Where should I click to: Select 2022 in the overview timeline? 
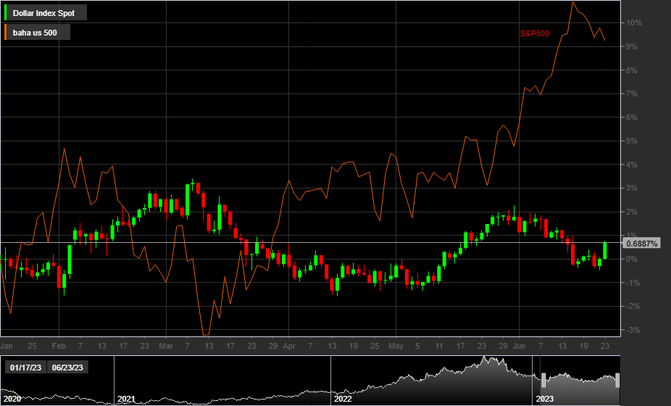(343, 399)
